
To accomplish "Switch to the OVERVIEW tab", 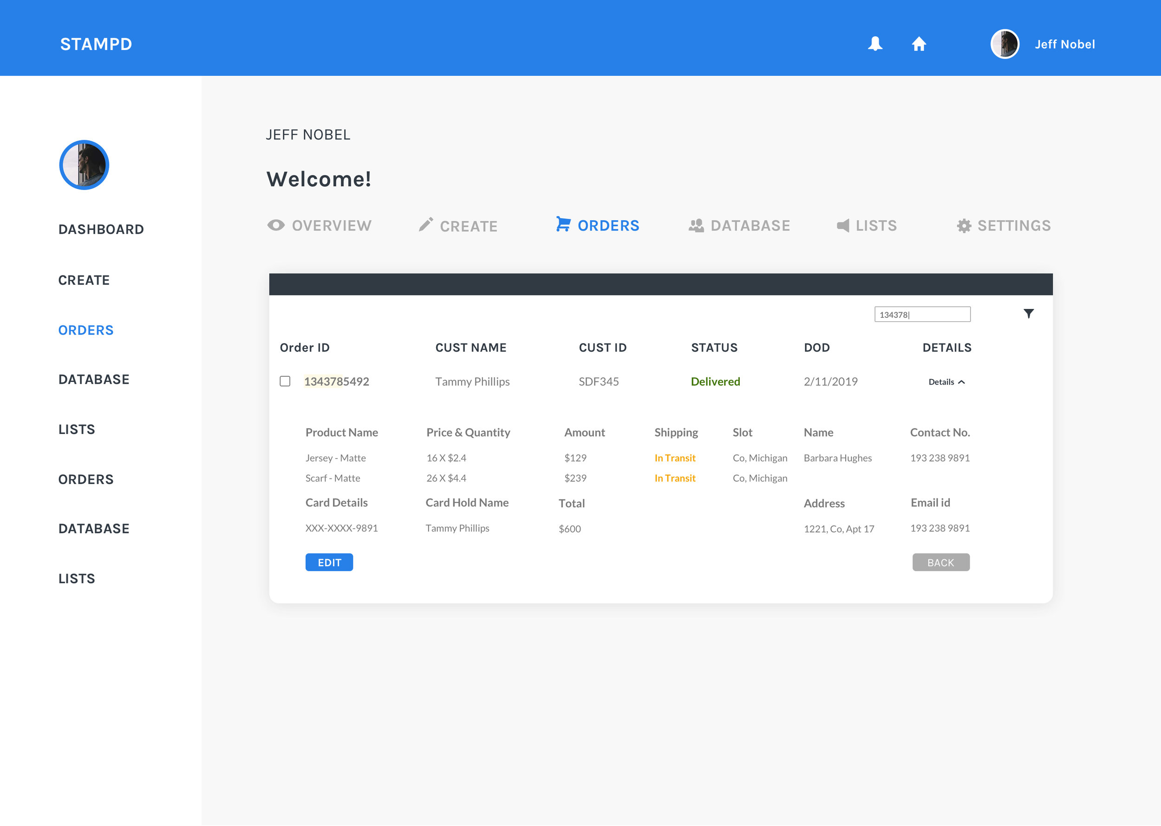I will (332, 226).
